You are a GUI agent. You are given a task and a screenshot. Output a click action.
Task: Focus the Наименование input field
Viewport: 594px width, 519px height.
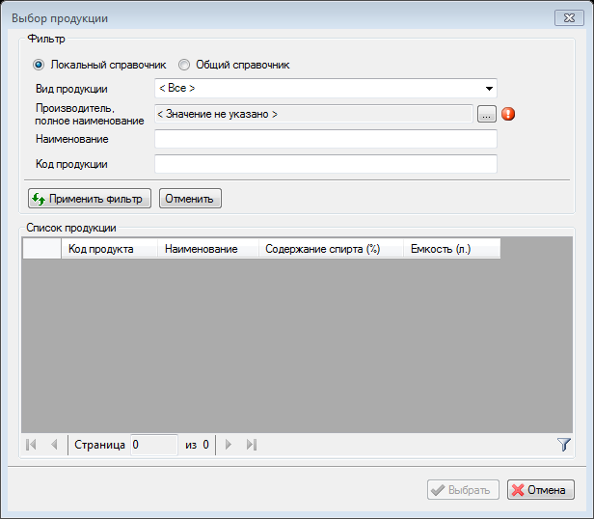pyautogui.click(x=326, y=139)
